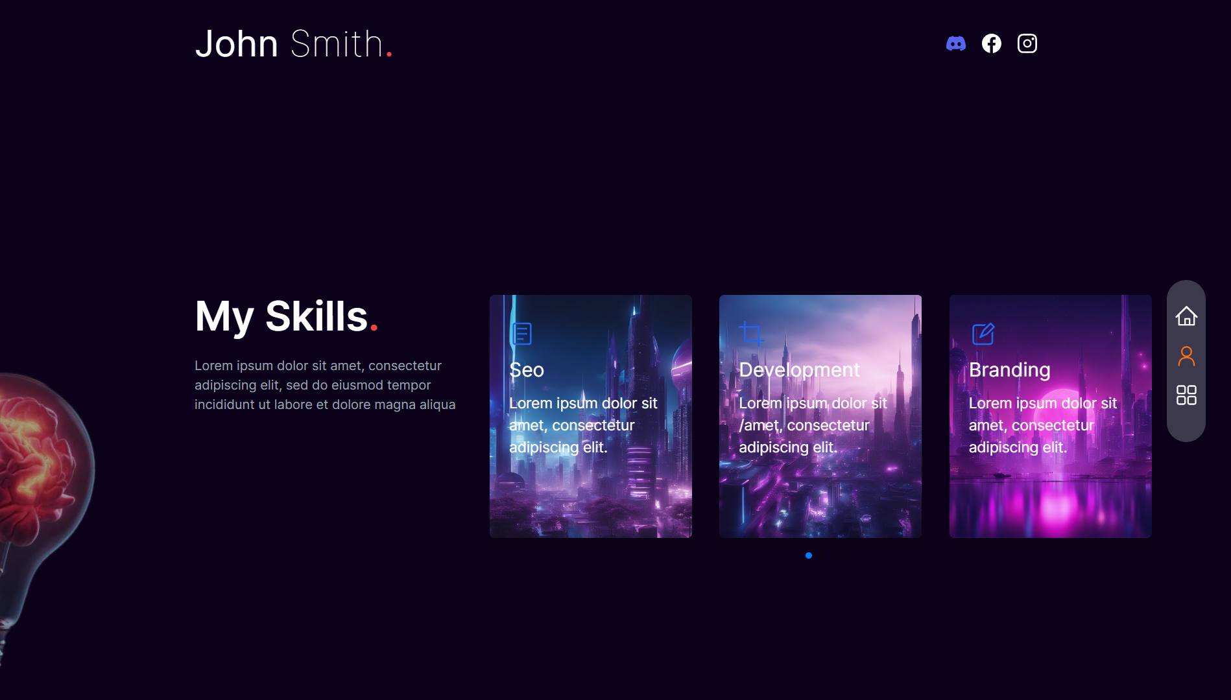Open the Instagram icon in the header
The height and width of the screenshot is (700, 1231).
1027,43
